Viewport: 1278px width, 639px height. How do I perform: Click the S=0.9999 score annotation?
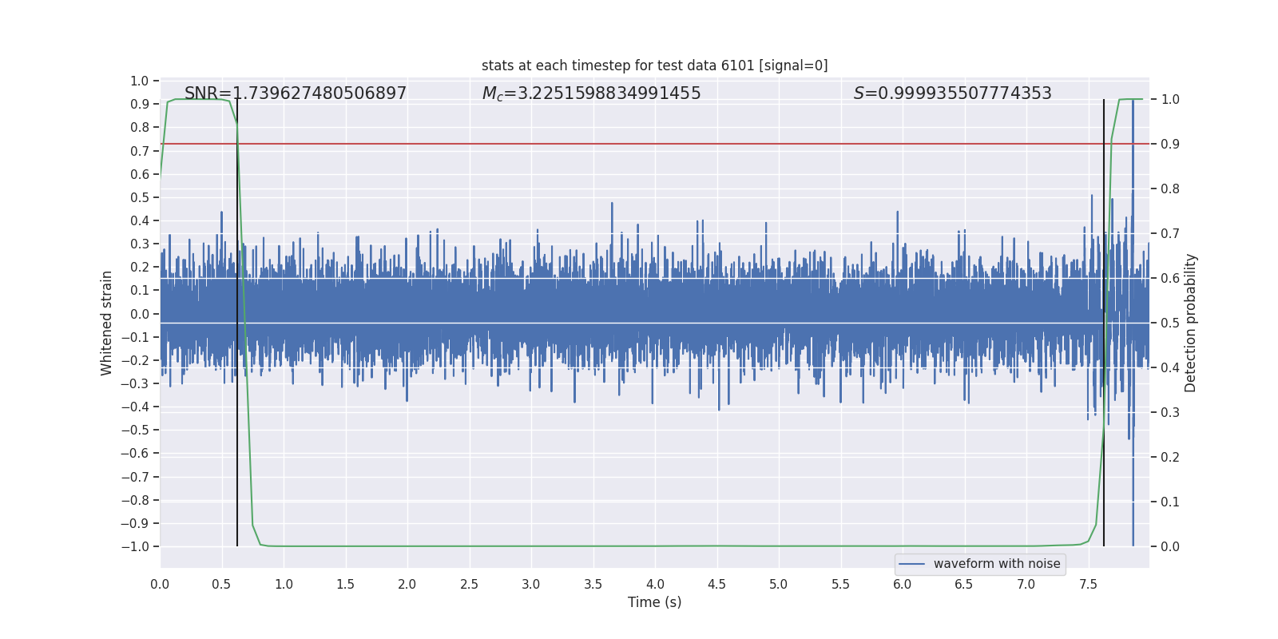[x=952, y=93]
